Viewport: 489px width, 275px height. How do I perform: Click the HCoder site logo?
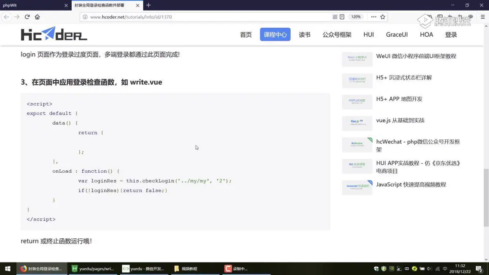pos(54,34)
